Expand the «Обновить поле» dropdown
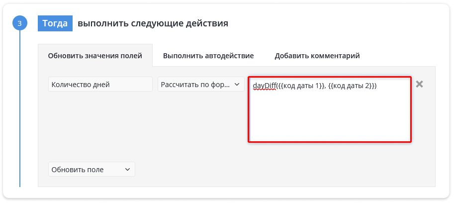 click(x=91, y=169)
